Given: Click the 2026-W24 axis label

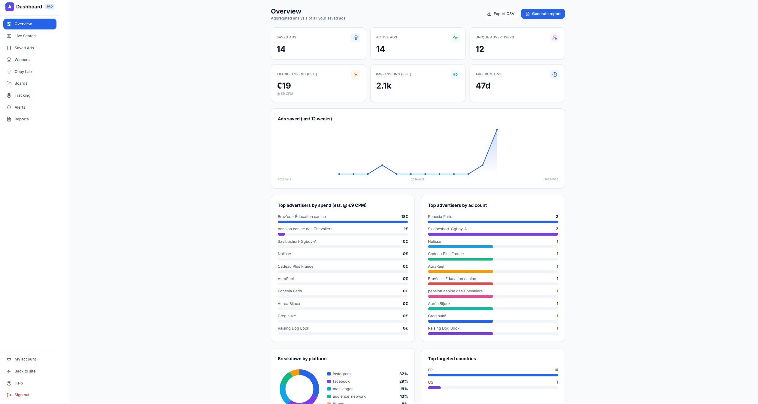Looking at the screenshot, I should [x=551, y=179].
